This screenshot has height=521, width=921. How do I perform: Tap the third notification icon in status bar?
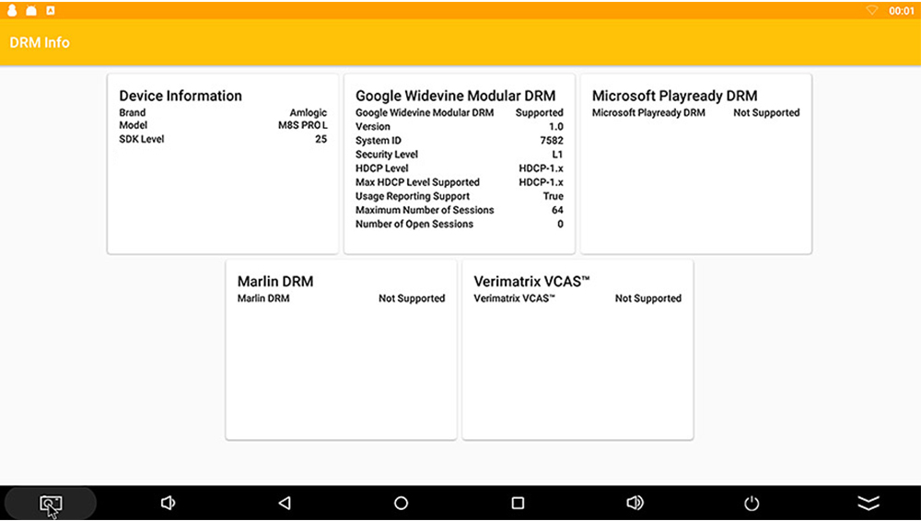[x=50, y=10]
